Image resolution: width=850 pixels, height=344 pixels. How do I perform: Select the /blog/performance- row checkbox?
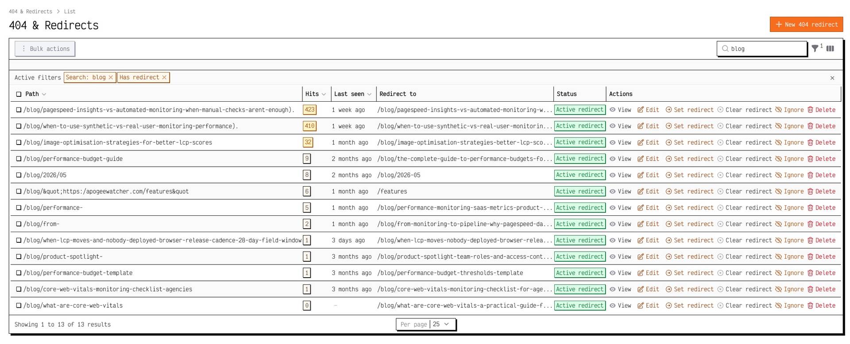tap(19, 208)
